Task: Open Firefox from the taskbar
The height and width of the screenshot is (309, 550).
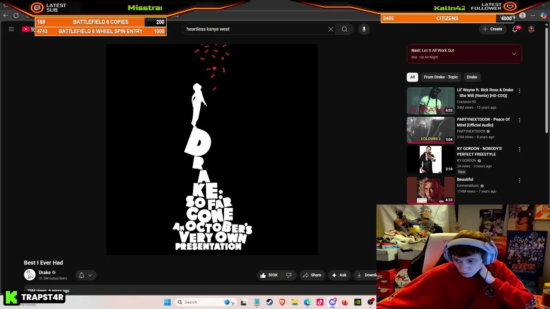Action: [x=345, y=302]
